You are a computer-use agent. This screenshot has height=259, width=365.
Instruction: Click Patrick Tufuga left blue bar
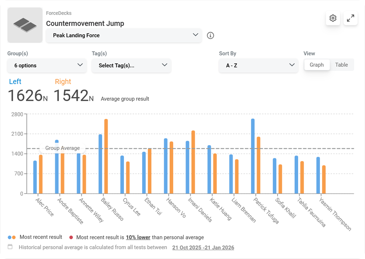pos(253,156)
